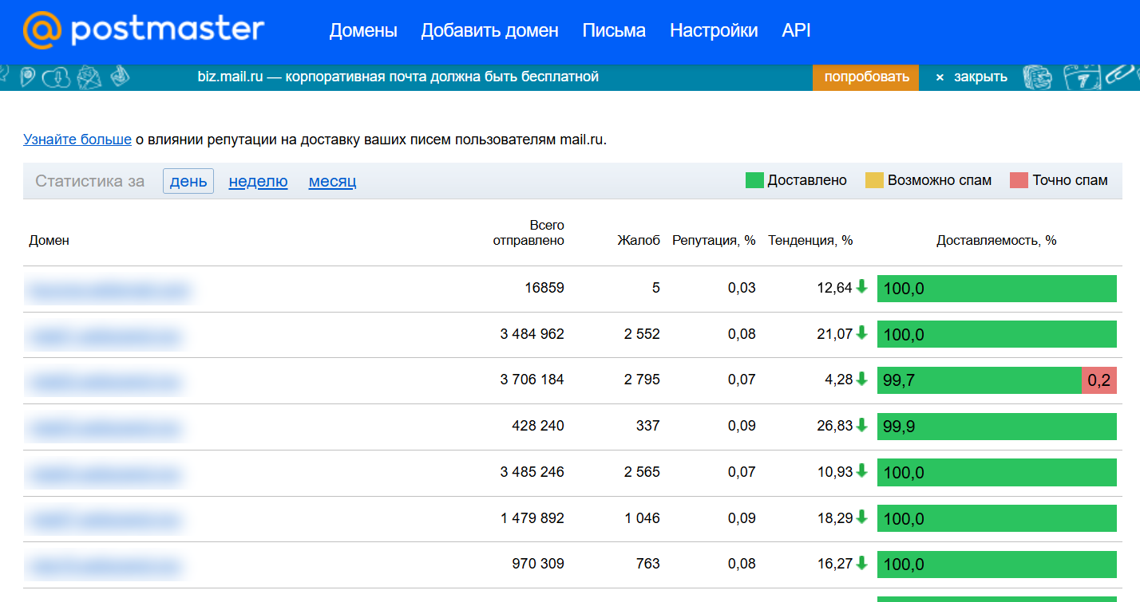Click the complaints value 2 552
The width and height of the screenshot is (1140, 602).
(x=642, y=334)
